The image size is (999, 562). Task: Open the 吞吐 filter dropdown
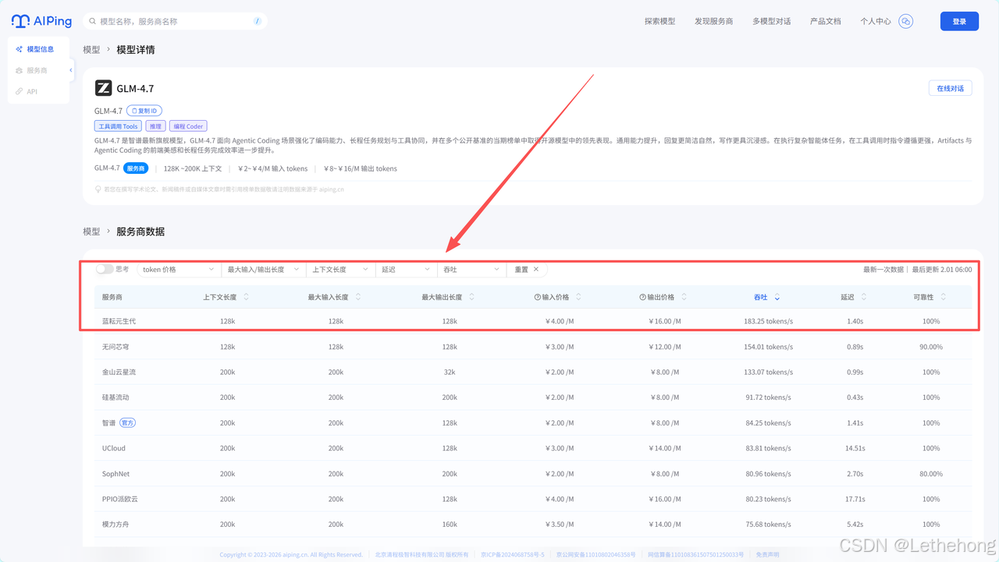click(471, 270)
